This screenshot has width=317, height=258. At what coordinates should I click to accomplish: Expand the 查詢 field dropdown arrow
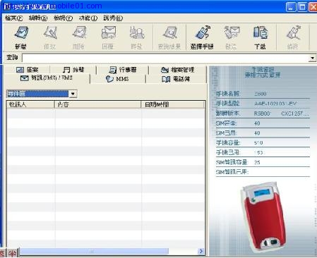coord(312,58)
